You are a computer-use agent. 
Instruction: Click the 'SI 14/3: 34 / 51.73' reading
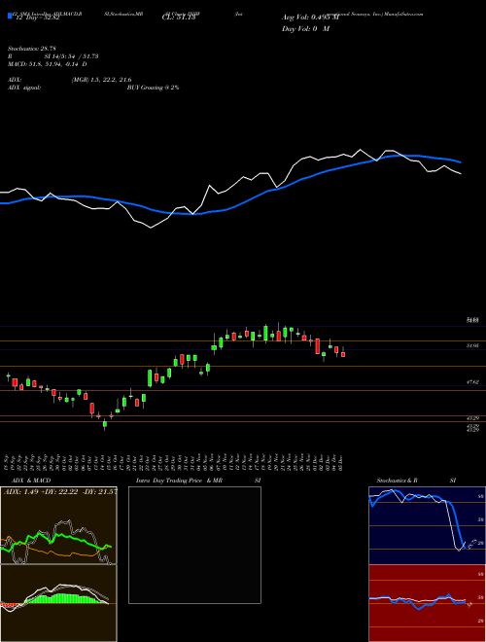click(71, 56)
